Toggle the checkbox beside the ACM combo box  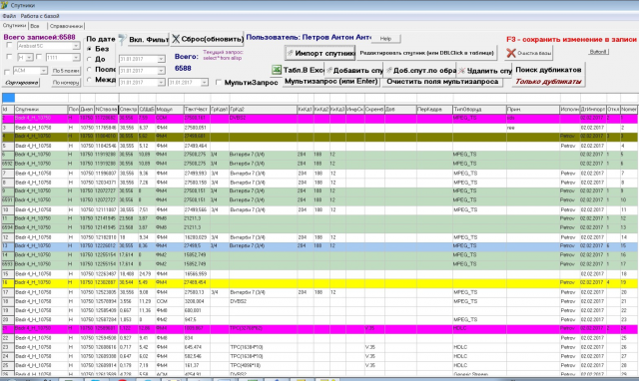click(7, 72)
